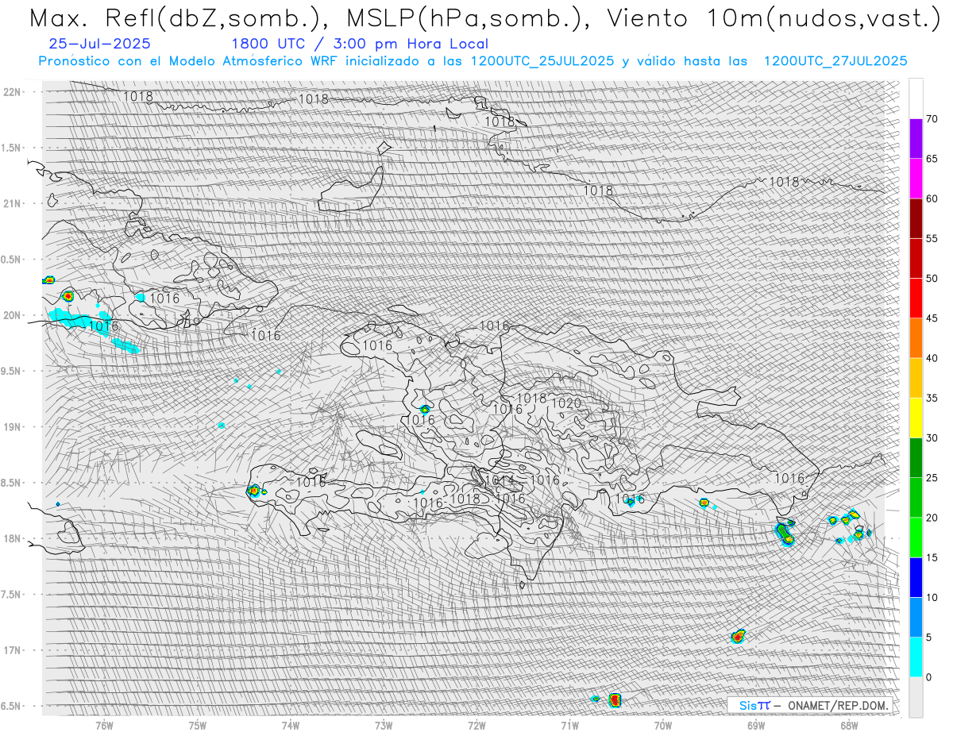953x736 pixels.
Task: Click the '18N' latitude axis label
Action: click(14, 539)
